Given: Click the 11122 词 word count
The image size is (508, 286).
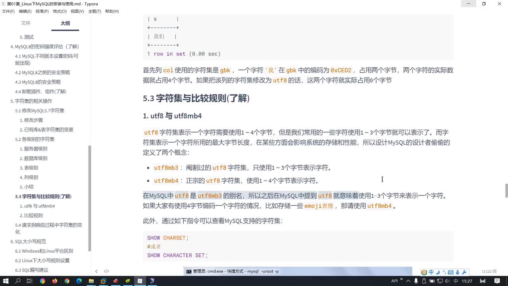Looking at the screenshot, I should click(x=489, y=271).
